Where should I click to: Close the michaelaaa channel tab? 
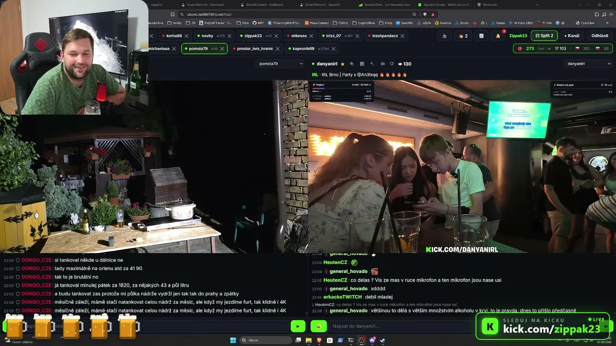pos(174,49)
